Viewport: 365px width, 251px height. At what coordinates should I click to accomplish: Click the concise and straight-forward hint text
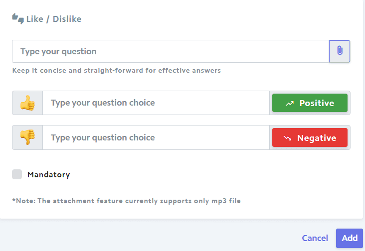[117, 70]
